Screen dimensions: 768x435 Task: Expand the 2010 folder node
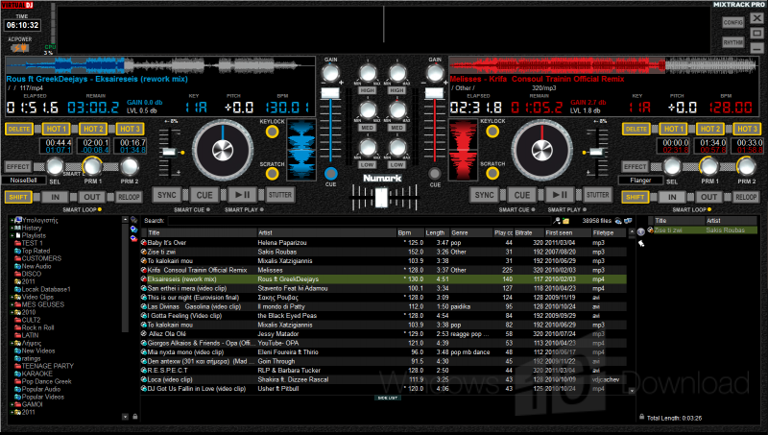tap(12, 312)
